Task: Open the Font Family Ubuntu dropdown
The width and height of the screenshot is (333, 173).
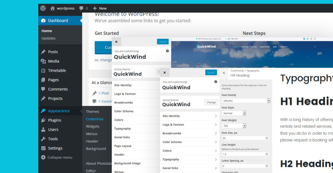Action: [x=246, y=100]
